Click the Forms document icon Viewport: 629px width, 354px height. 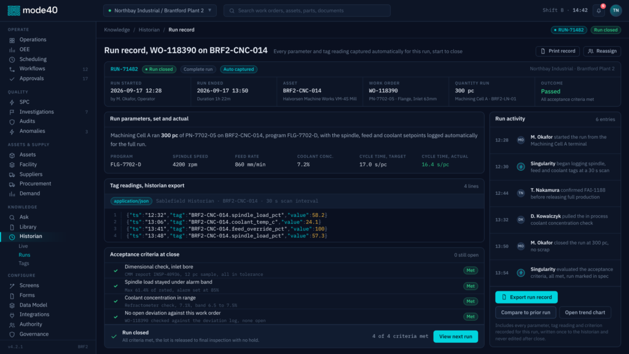coord(12,296)
